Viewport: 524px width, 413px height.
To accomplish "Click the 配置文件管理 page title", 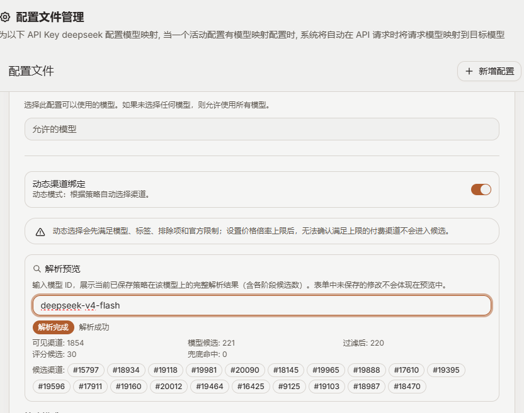I will pyautogui.click(x=50, y=17).
